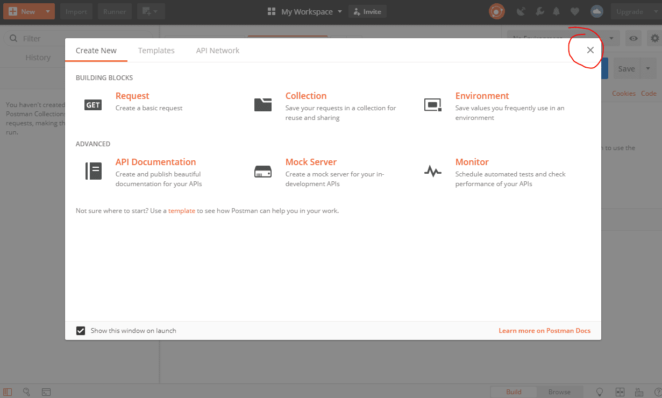Screen dimensions: 662x398
Task: Click the Cookies link
Action: [x=624, y=94]
